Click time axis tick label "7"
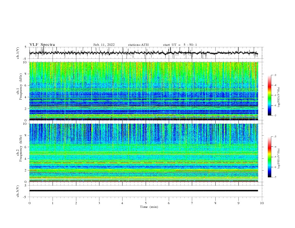Viewport: 295px width, 228px height. pyautogui.click(x=192, y=203)
